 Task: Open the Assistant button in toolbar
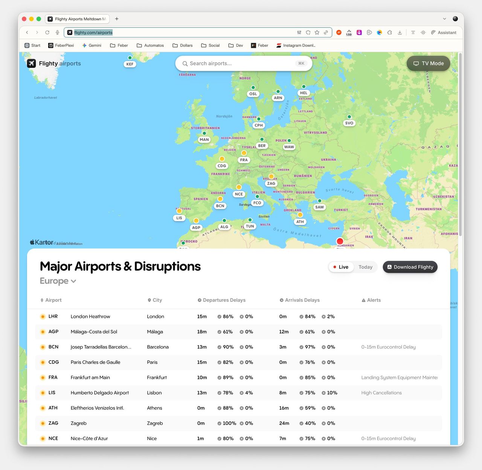[x=444, y=32]
